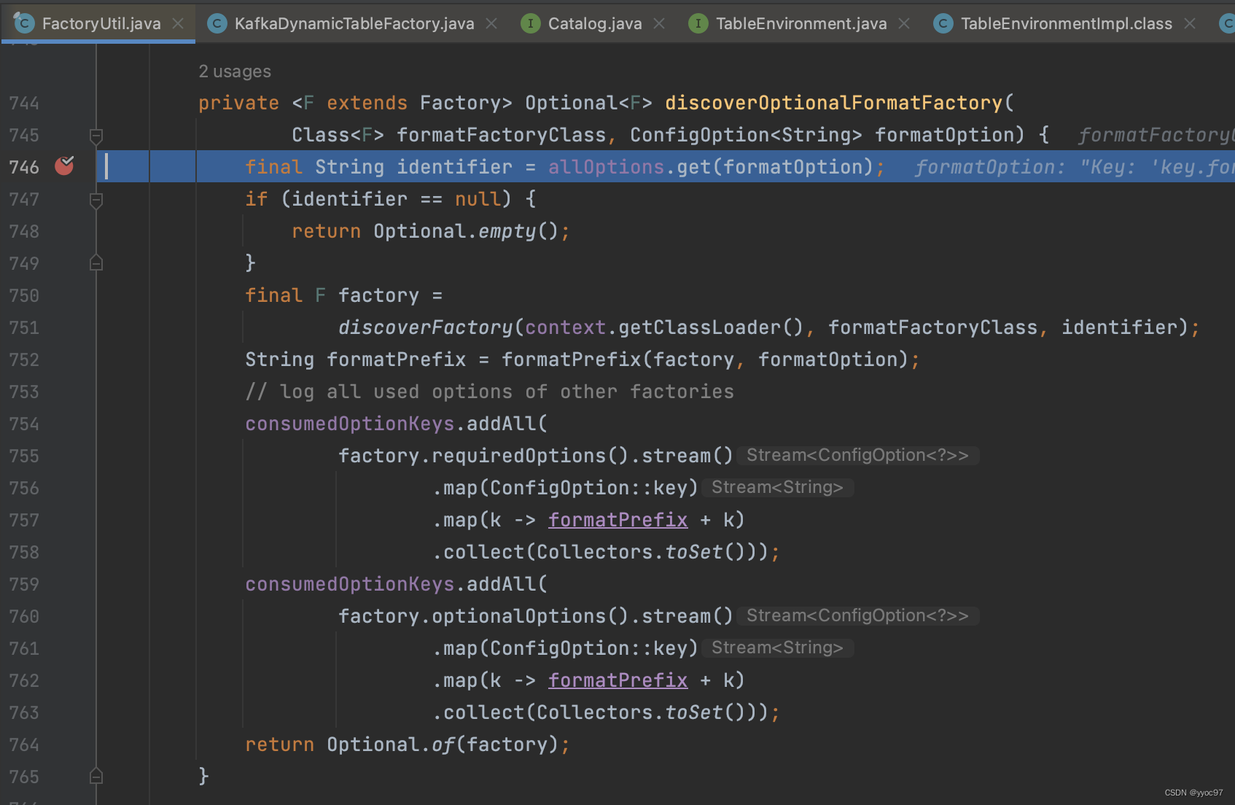1235x805 pixels.
Task: Click the fold end marker at line 749
Action: point(96,262)
